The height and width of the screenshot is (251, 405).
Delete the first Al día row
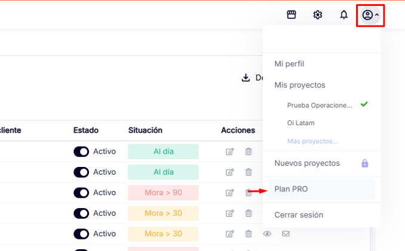click(248, 151)
